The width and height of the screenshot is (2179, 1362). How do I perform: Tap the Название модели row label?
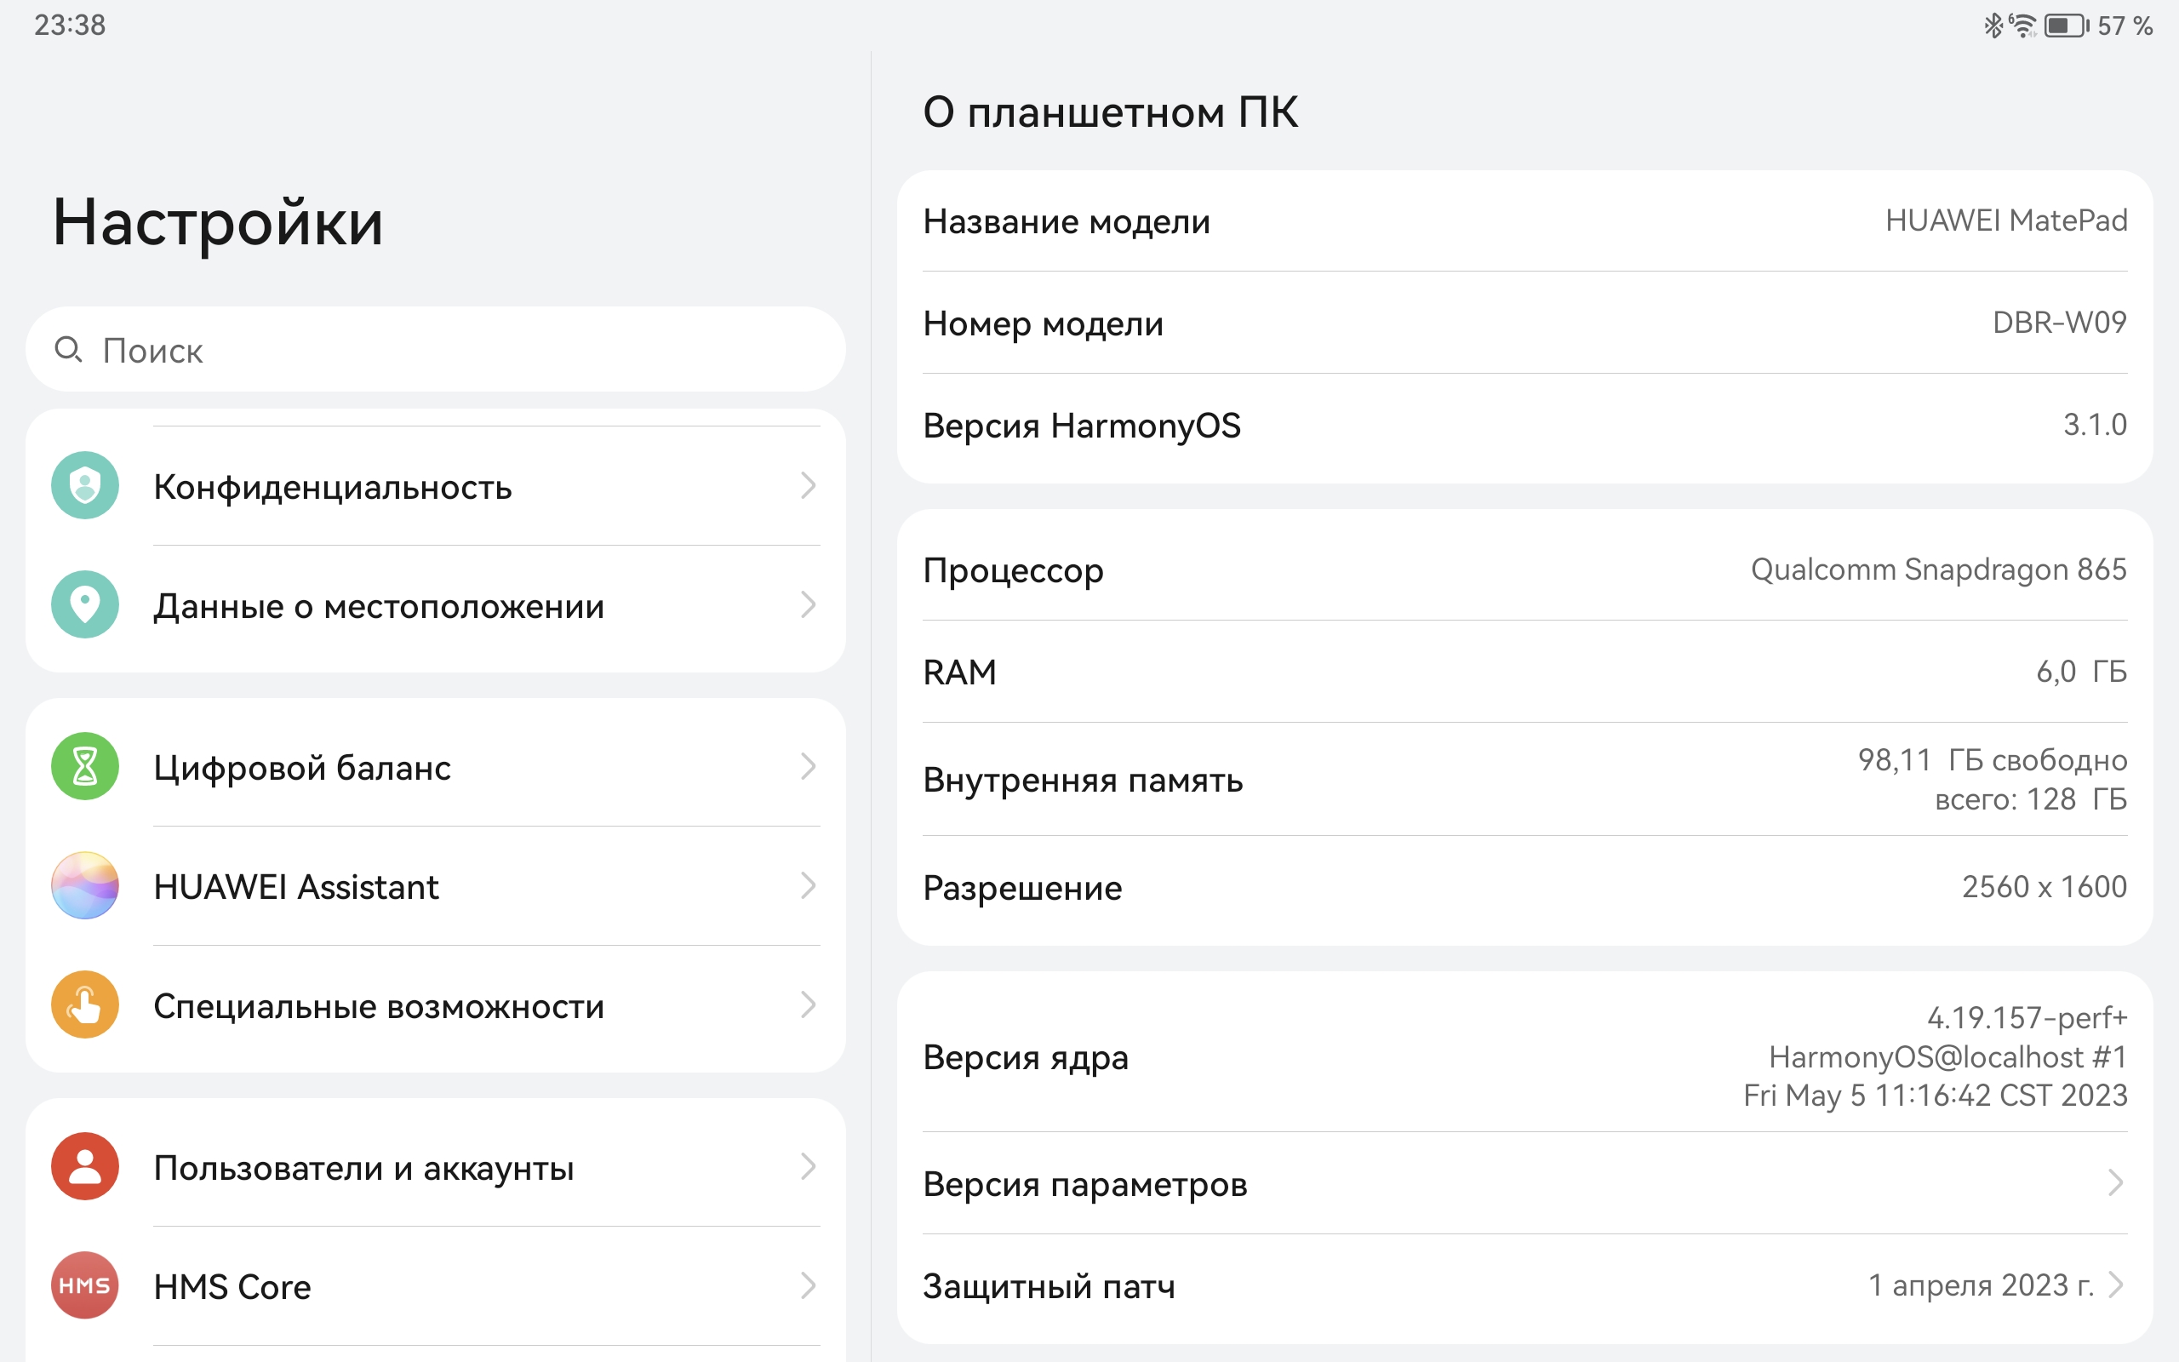click(1066, 221)
